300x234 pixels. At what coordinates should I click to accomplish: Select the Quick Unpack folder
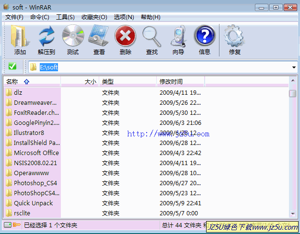click(33, 203)
